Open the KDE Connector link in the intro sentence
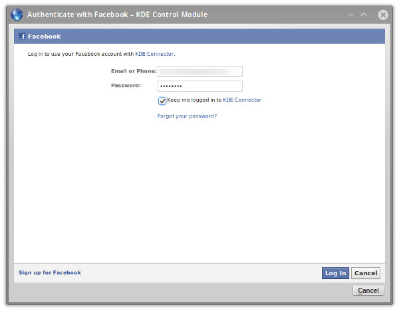This screenshot has height=311, width=399. tap(154, 54)
